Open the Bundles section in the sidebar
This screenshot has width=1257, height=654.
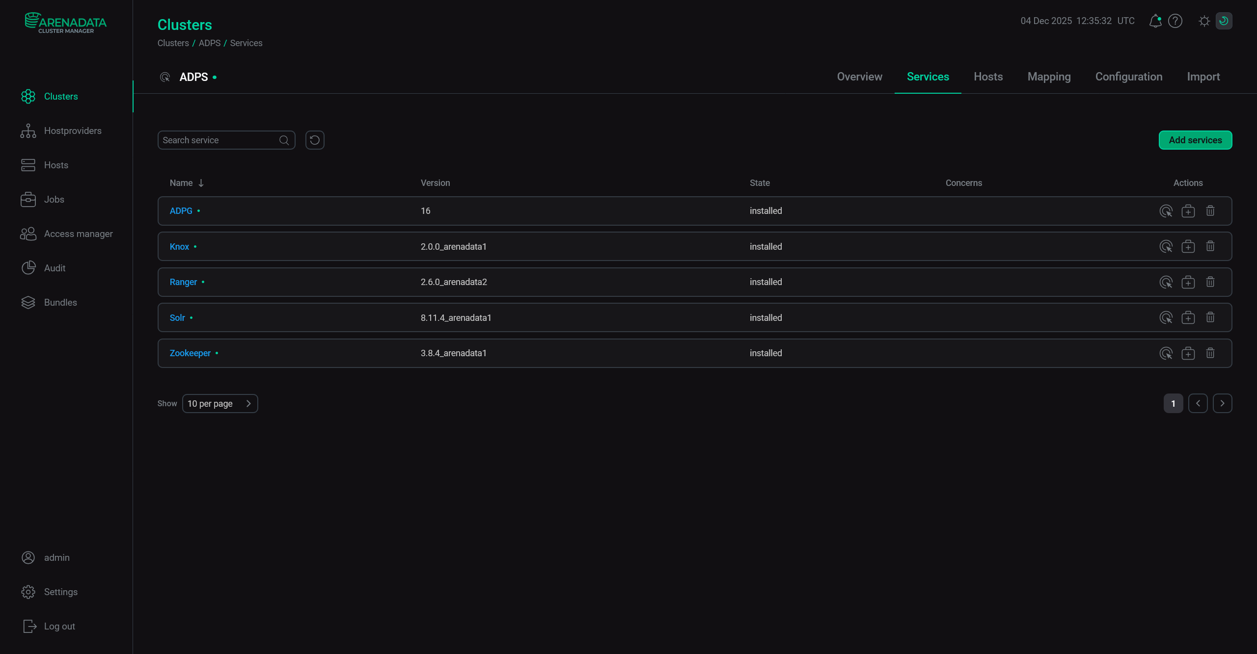(x=60, y=302)
